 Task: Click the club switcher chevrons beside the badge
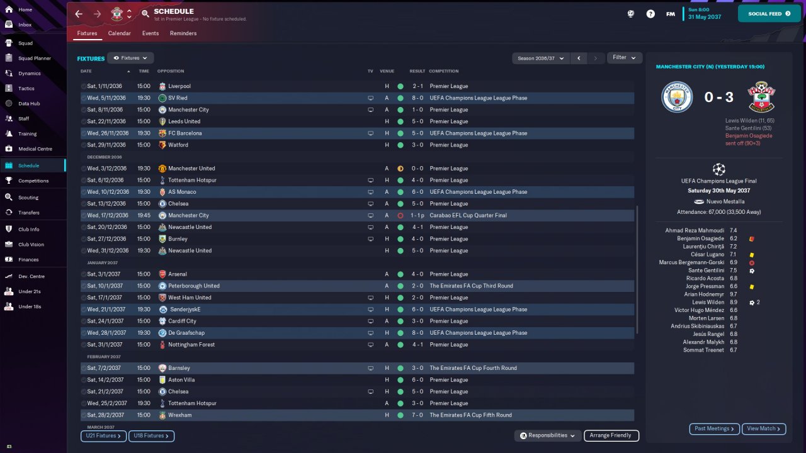coord(130,14)
